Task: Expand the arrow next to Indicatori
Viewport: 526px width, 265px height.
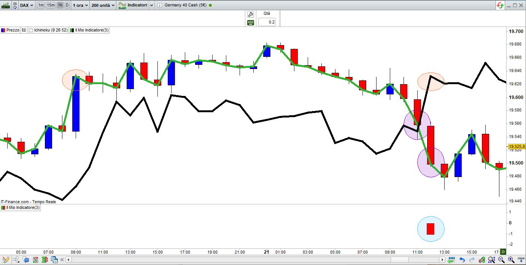Action: pyautogui.click(x=151, y=5)
